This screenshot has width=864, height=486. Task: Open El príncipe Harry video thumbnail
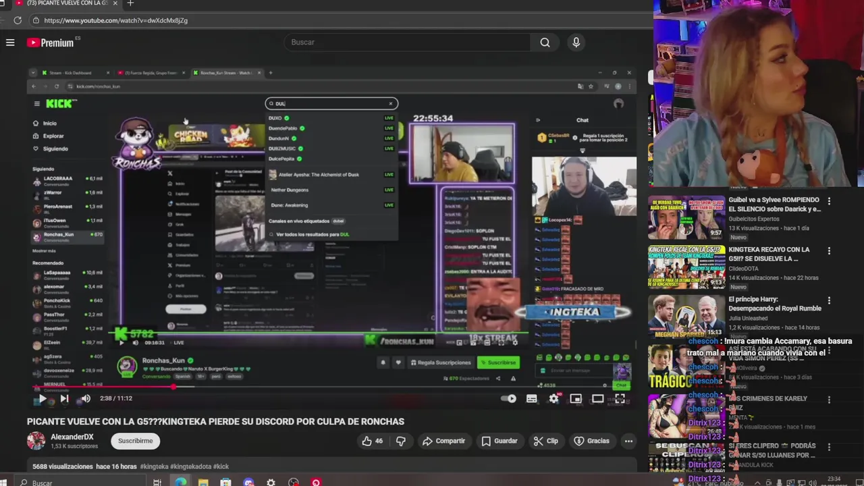(x=686, y=317)
